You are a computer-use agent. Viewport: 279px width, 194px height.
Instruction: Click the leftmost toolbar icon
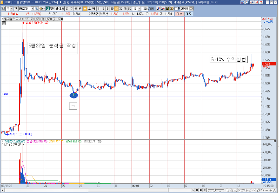pos(3,8)
